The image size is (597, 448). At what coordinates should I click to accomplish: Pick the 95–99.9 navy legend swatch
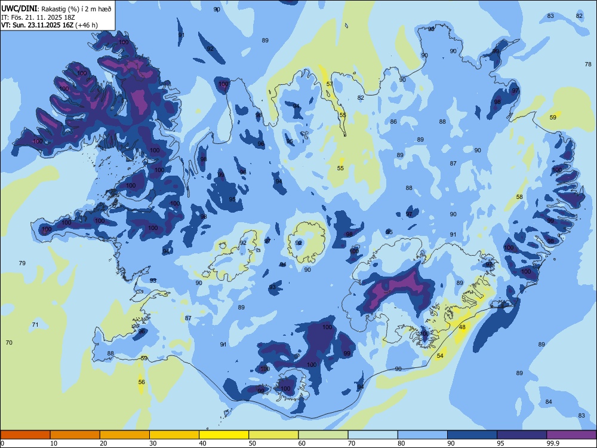(522, 435)
